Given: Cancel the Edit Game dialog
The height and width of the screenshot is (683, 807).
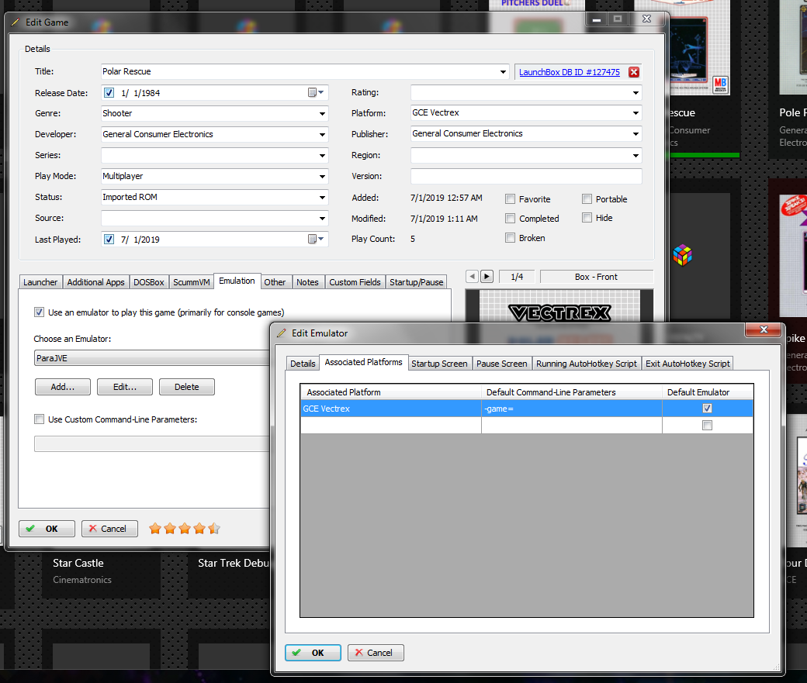Looking at the screenshot, I should [x=109, y=529].
